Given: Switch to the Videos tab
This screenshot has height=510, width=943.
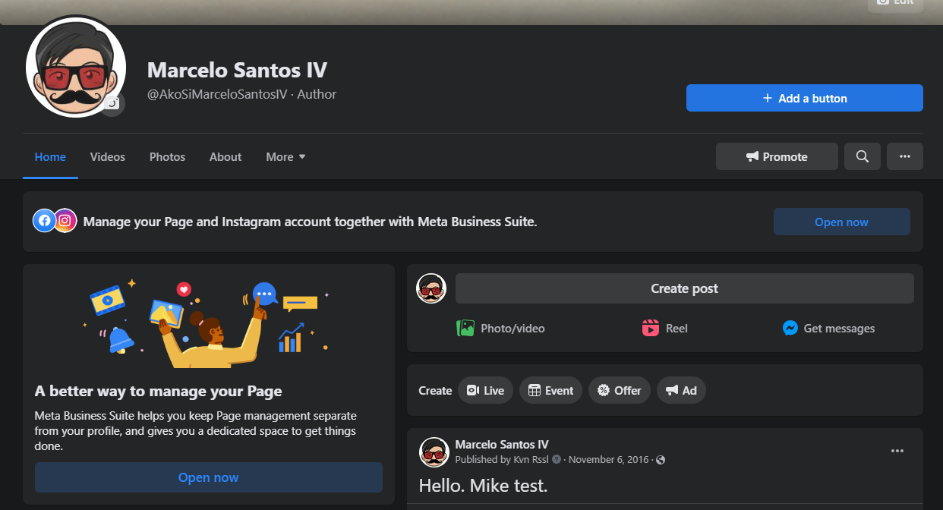Looking at the screenshot, I should click(x=108, y=157).
